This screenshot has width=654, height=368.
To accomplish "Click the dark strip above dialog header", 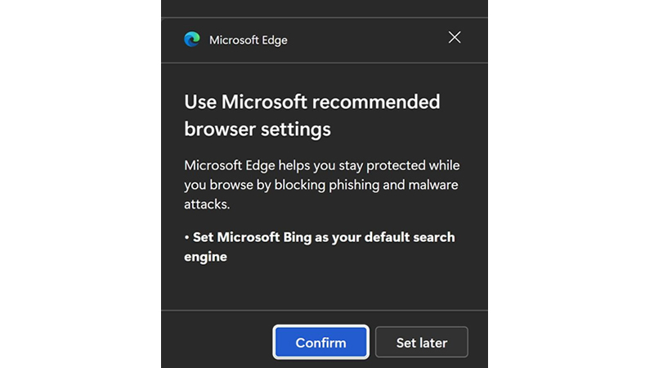I will point(325,8).
